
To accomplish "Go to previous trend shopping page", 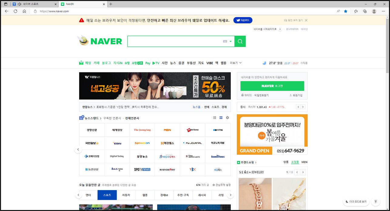I will [x=297, y=172].
